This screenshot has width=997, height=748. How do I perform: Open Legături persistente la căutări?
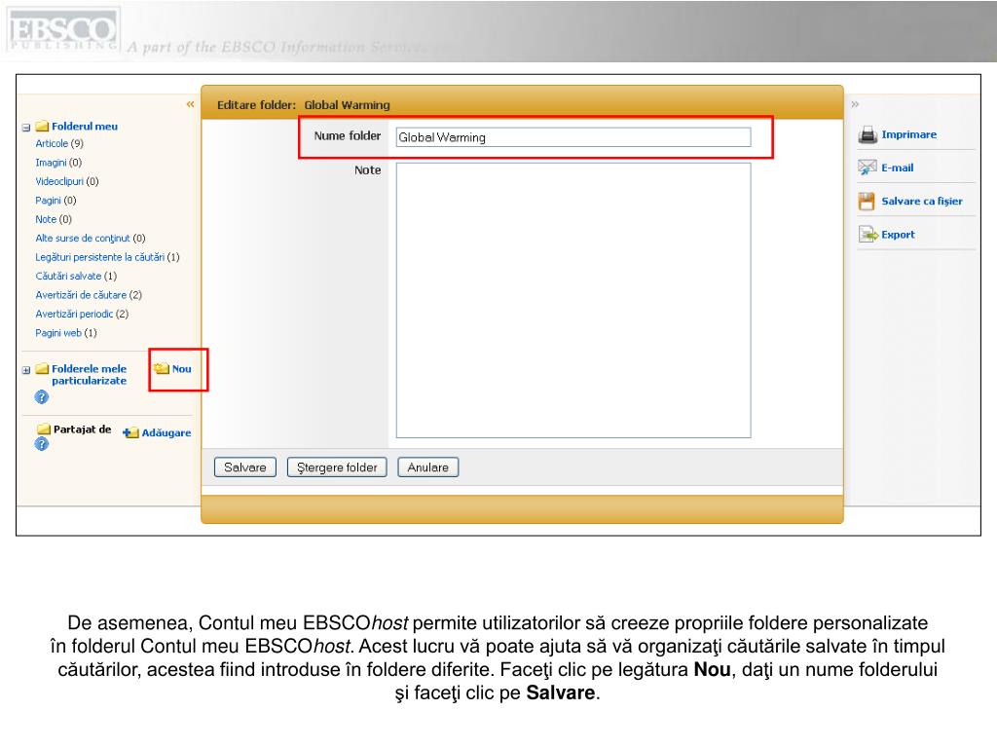(107, 257)
